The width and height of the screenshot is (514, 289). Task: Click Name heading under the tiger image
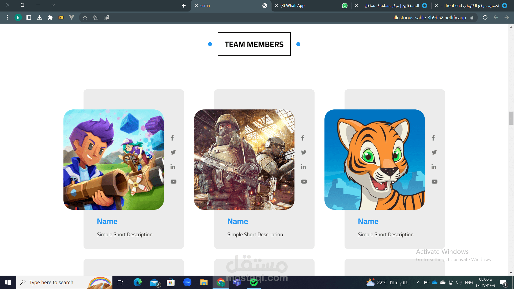(x=368, y=221)
